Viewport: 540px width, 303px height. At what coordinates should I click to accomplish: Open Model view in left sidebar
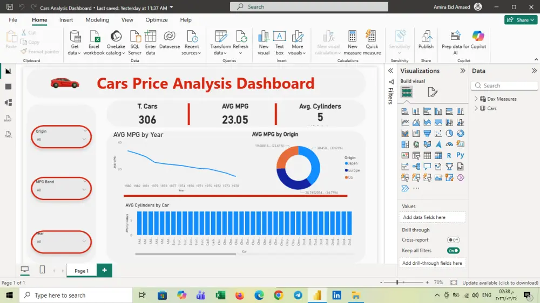click(8, 102)
